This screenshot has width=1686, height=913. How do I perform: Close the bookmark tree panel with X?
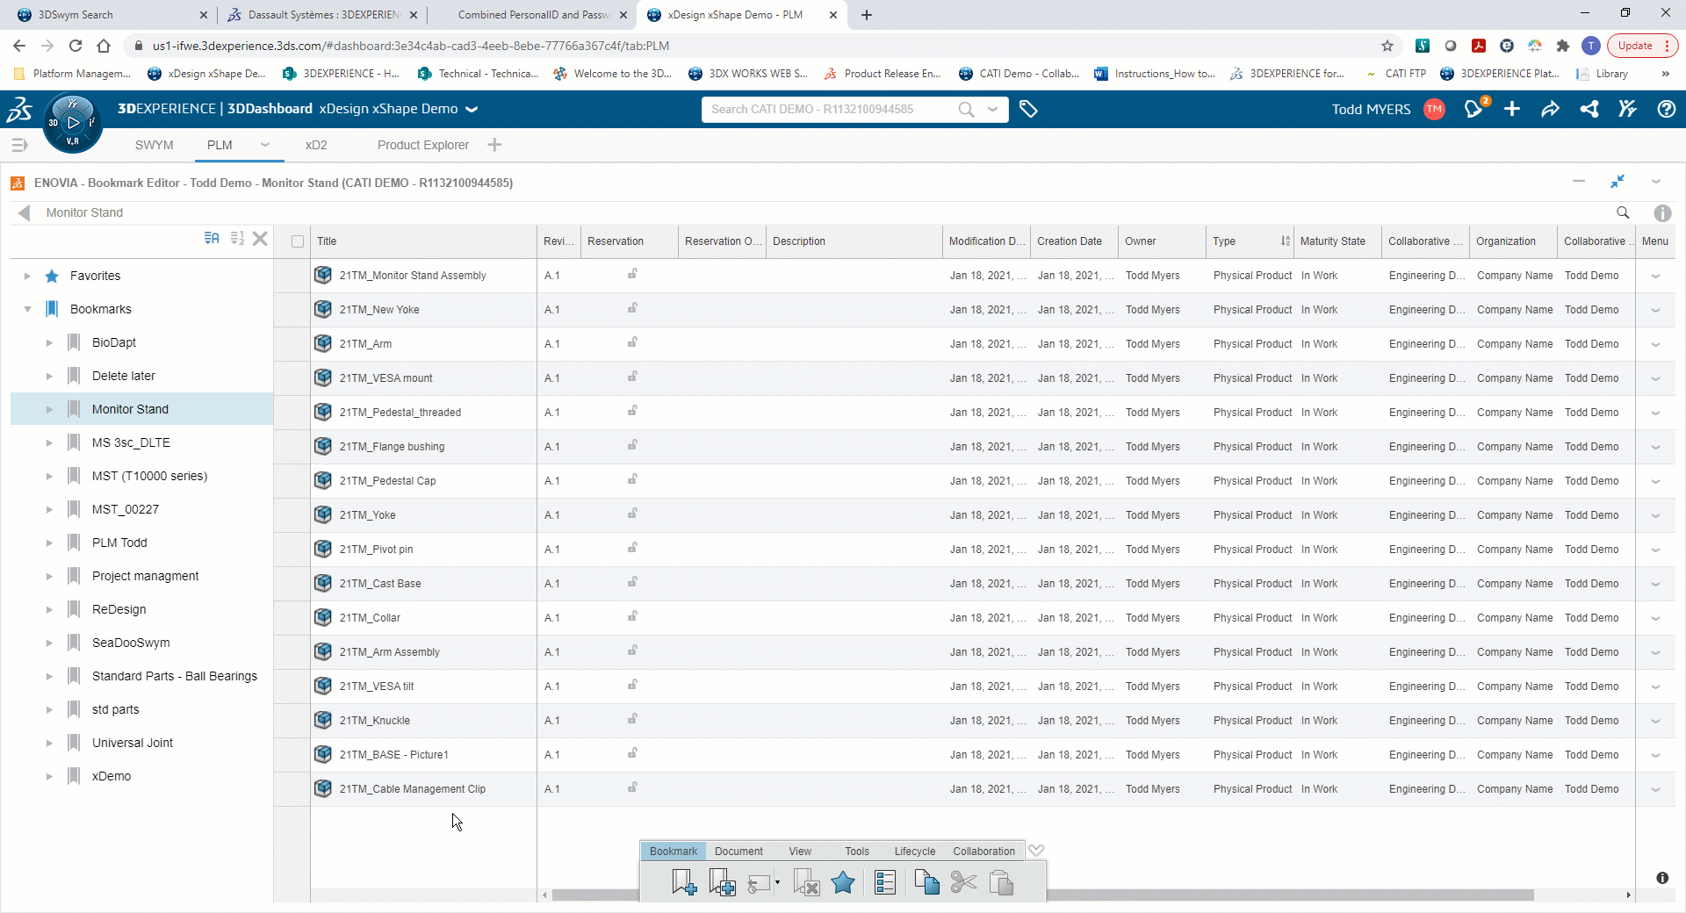(260, 238)
